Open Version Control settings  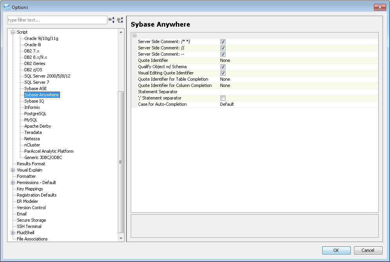31,208
